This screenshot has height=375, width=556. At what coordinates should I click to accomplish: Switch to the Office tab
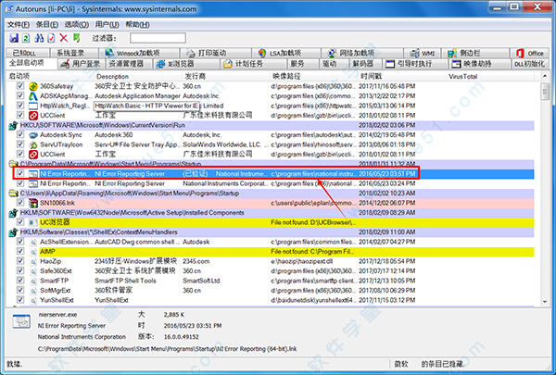530,53
